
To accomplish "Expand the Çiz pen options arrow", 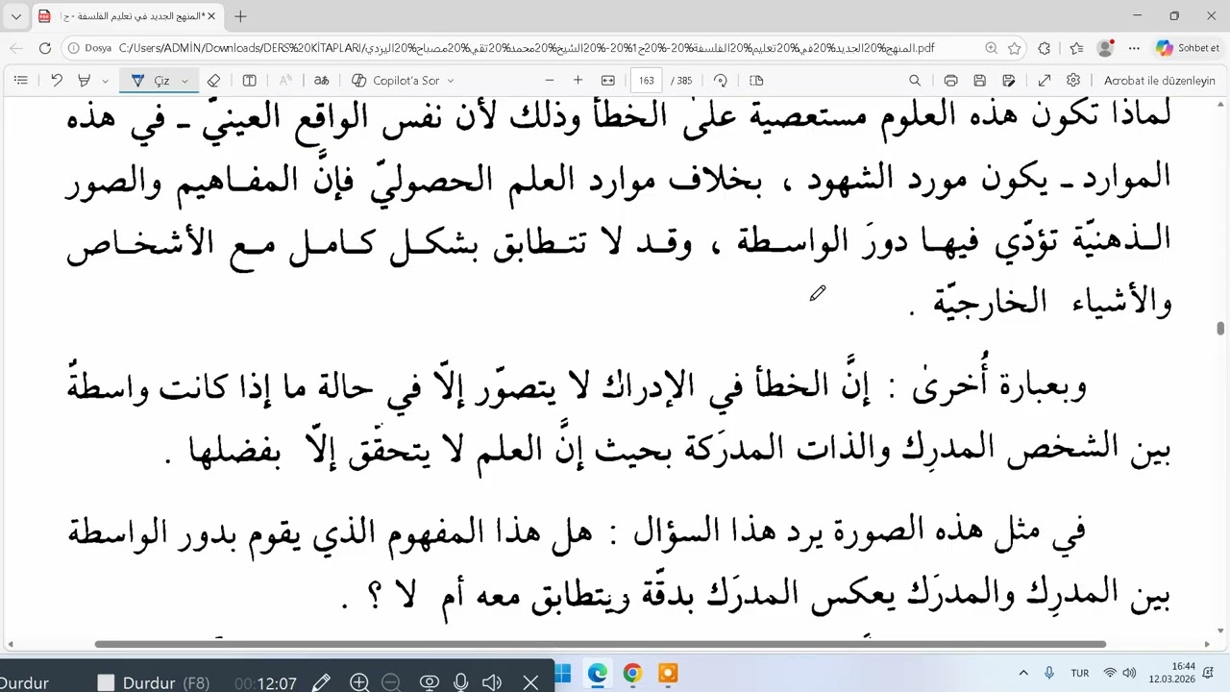I will click(185, 81).
